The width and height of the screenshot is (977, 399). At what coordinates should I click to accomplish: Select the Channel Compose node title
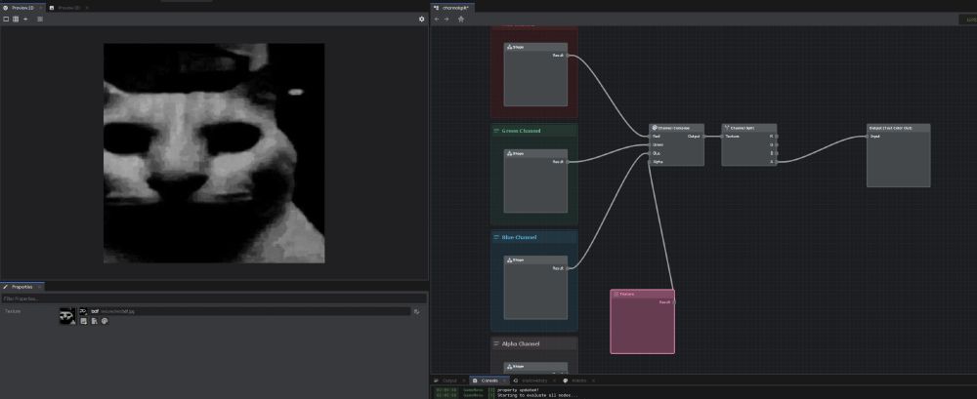point(674,127)
